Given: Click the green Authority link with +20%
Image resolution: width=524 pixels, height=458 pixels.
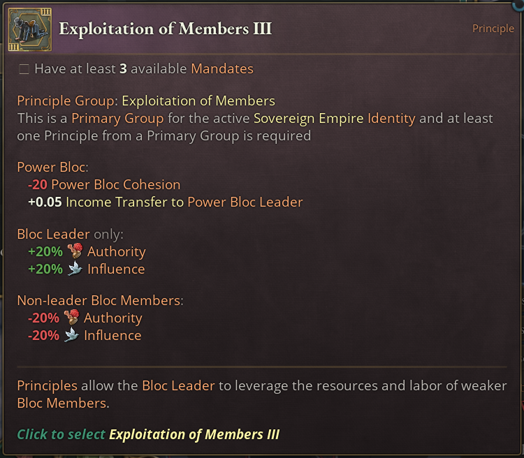Looking at the screenshot, I should [x=116, y=251].
